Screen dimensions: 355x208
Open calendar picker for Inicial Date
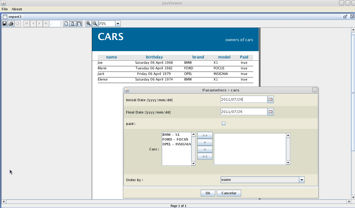click(x=270, y=100)
